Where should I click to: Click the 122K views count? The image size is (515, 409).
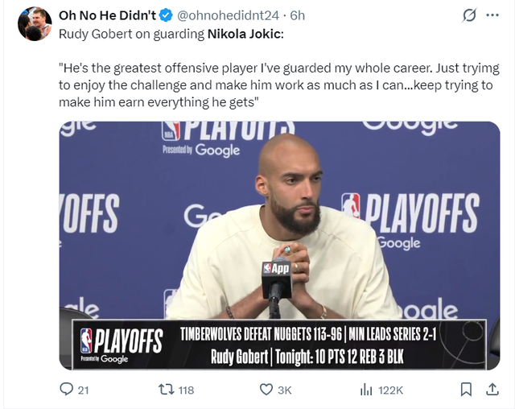[x=391, y=390]
